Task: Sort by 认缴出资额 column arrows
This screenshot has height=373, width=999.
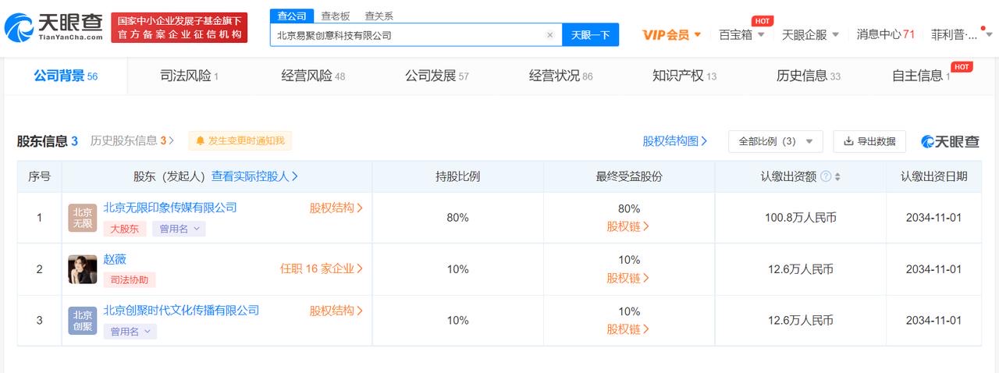Action: (837, 177)
